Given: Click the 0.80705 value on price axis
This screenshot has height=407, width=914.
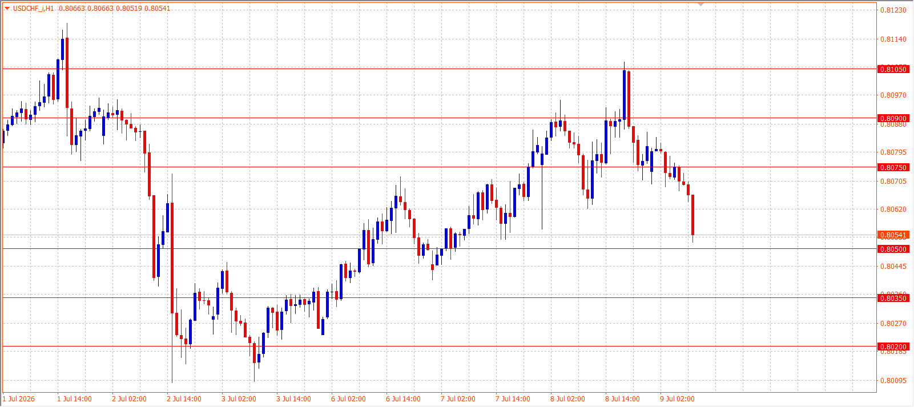Looking at the screenshot, I should 893,182.
